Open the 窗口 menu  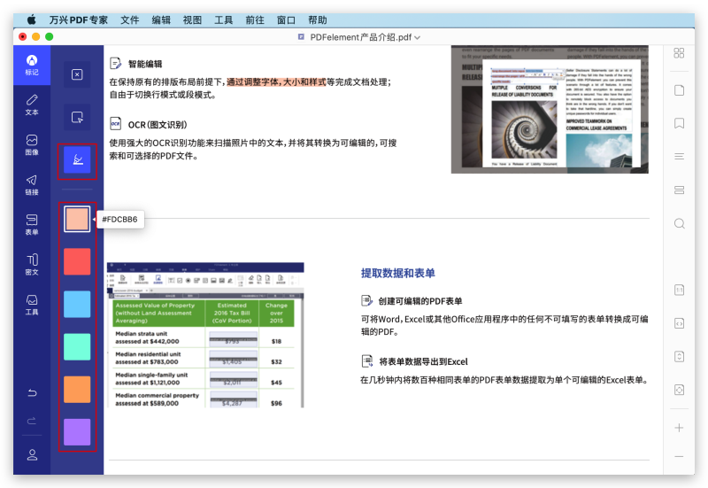[x=286, y=19]
